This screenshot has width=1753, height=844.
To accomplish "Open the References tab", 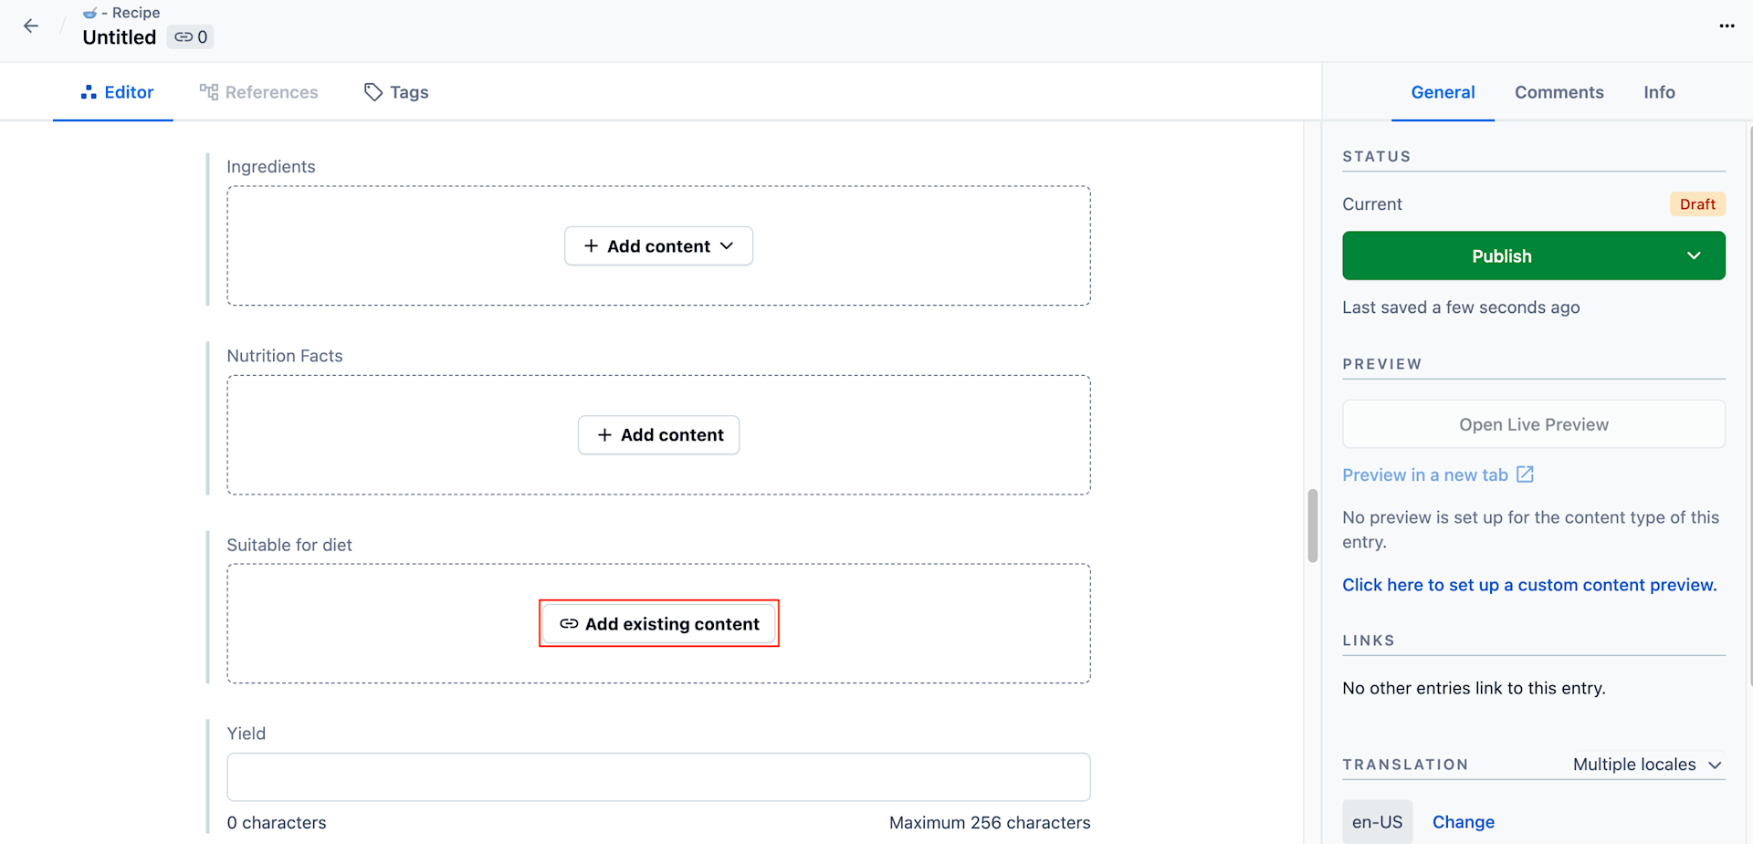I will 258,92.
